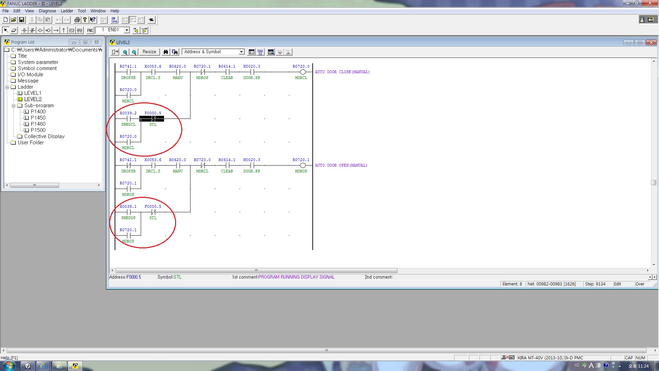Select the coil output tool
This screenshot has height=371, width=659.
(40, 30)
